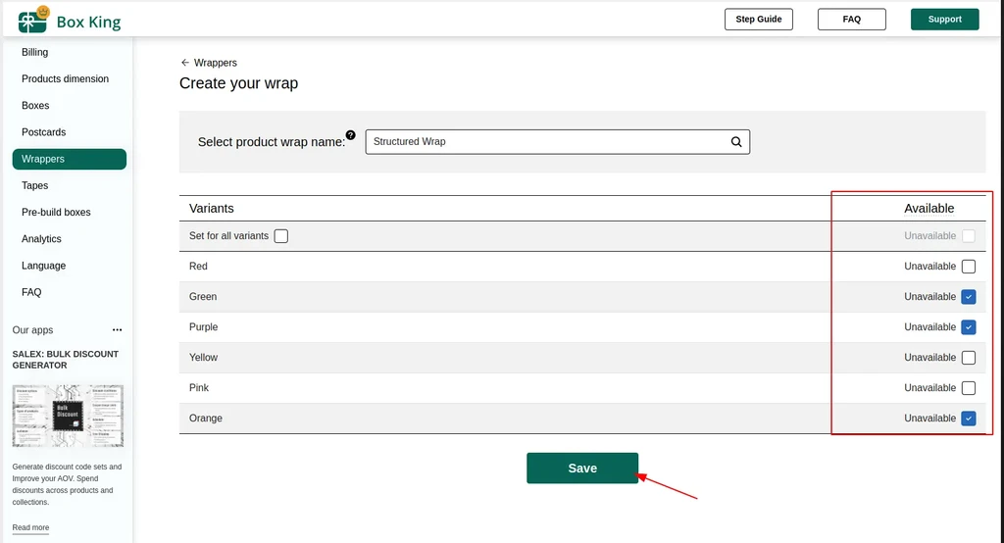1004x543 pixels.
Task: Check the Unavailable box for Red
Action: tap(969, 267)
